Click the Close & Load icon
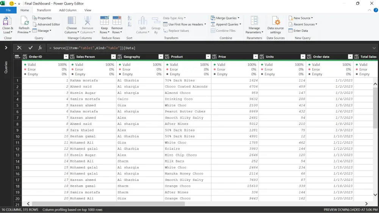The width and height of the screenshot is (379, 213). (7, 21)
